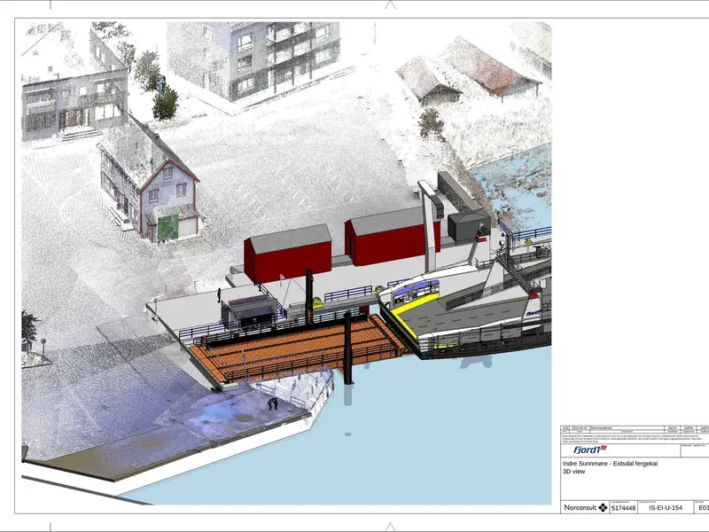Click the project number '5174448'
709x532 pixels.
click(624, 508)
